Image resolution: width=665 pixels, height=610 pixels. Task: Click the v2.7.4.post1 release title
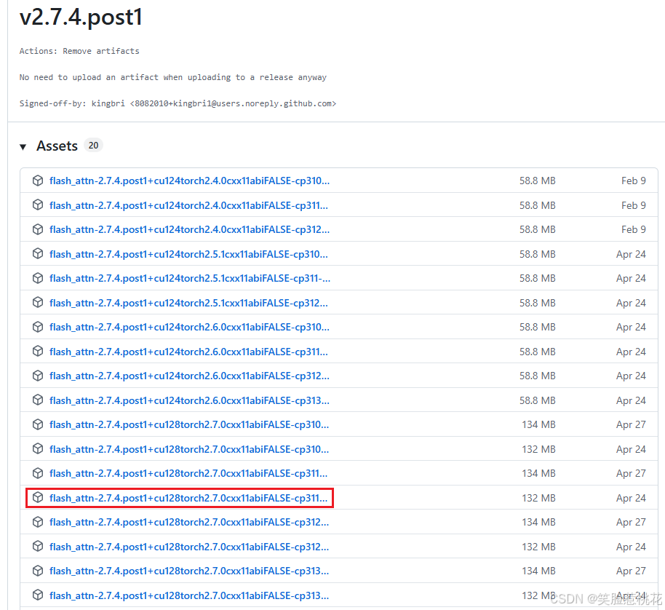(81, 17)
